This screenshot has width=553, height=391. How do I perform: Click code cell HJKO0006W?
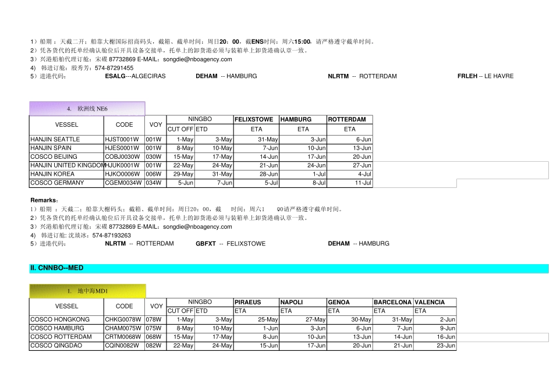[124, 174]
